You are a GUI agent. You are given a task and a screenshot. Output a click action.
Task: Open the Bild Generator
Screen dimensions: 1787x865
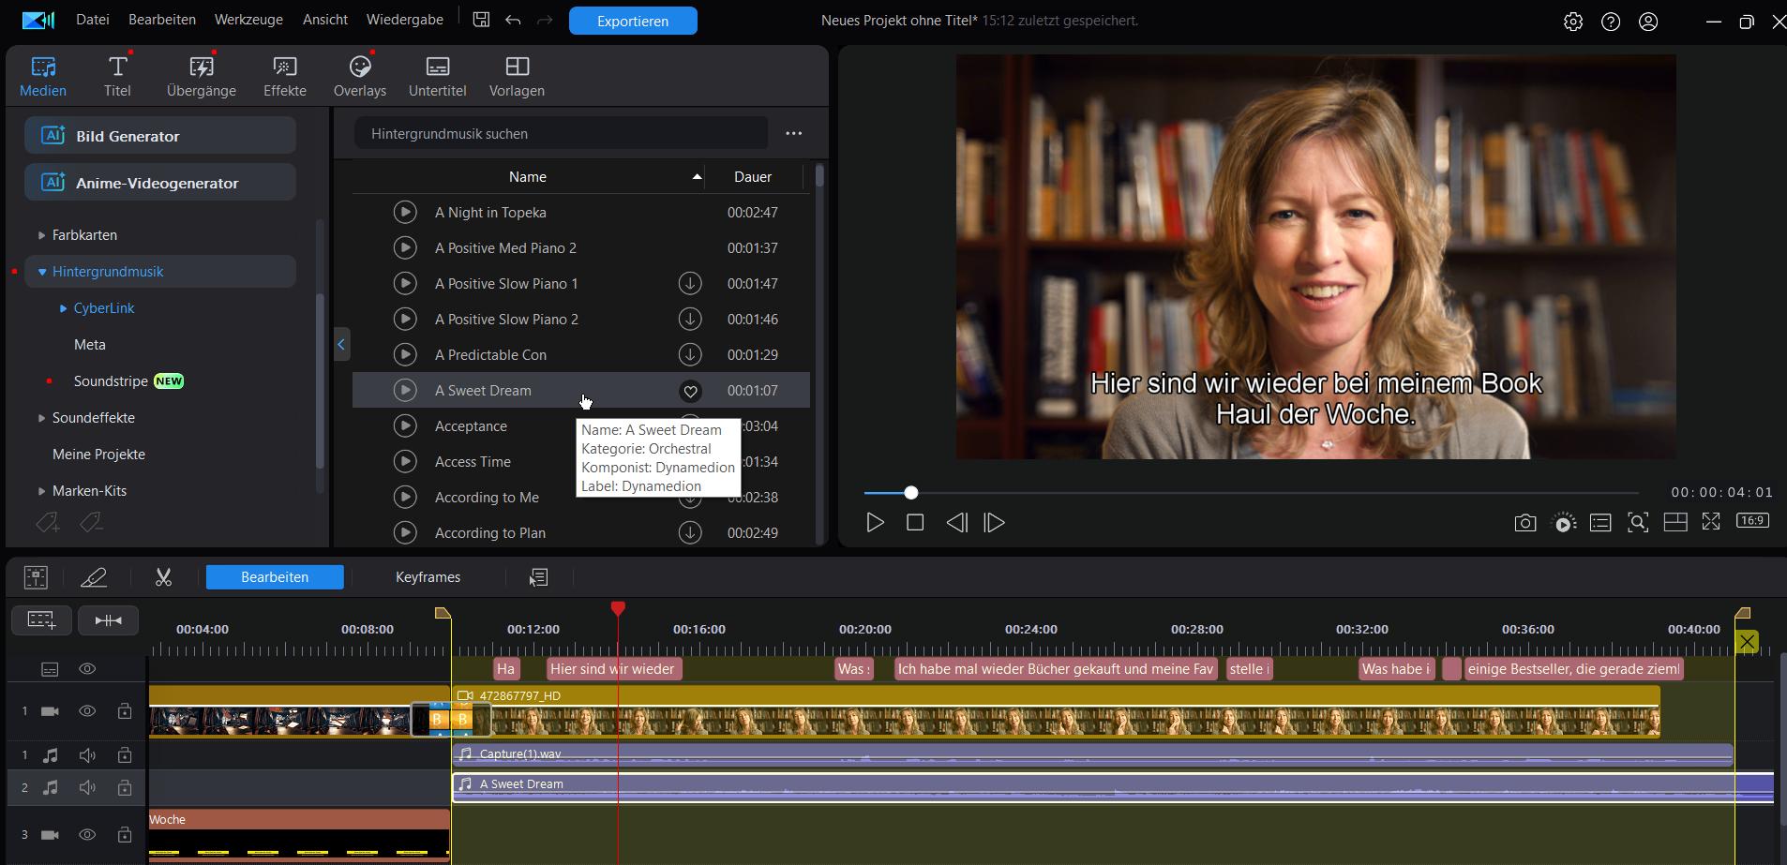coord(160,136)
